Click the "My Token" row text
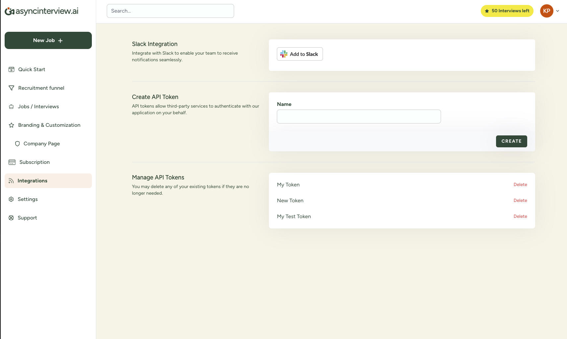This screenshot has height=339, width=567. point(288,185)
